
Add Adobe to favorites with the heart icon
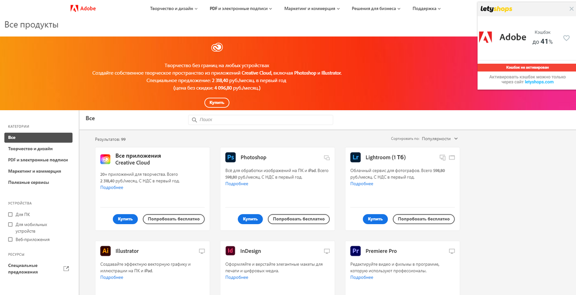coord(566,38)
